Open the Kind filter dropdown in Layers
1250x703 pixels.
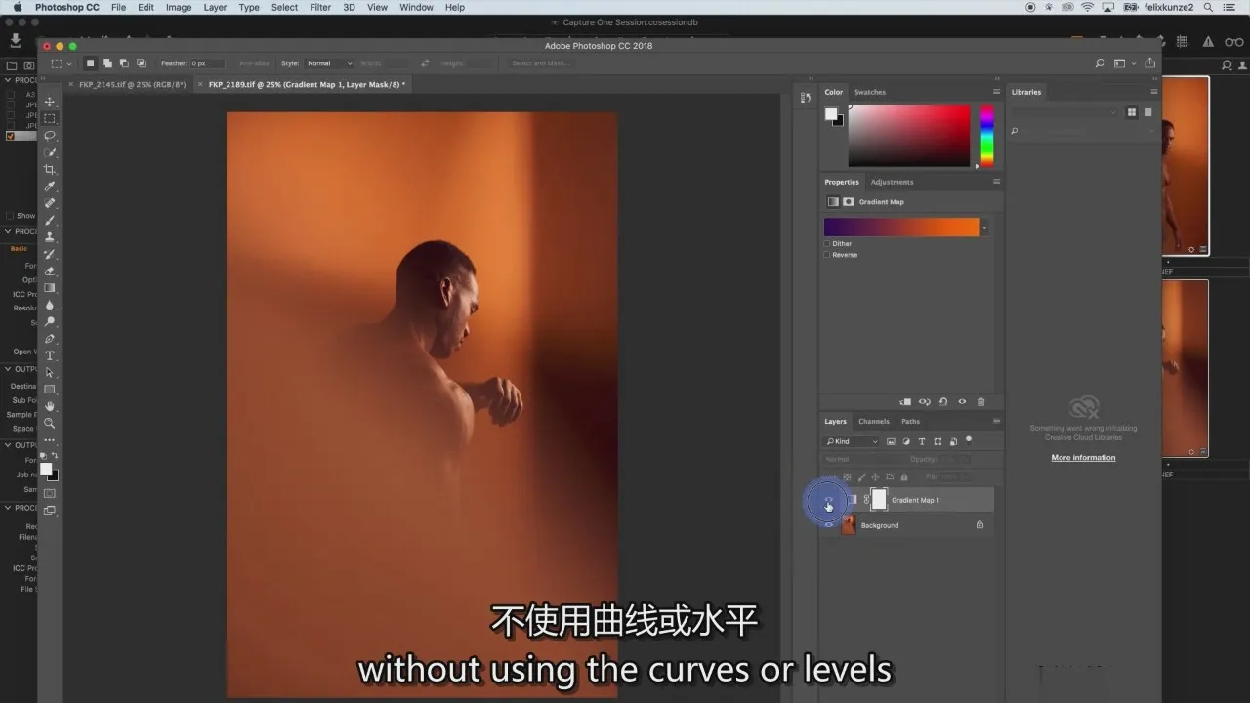pos(852,441)
